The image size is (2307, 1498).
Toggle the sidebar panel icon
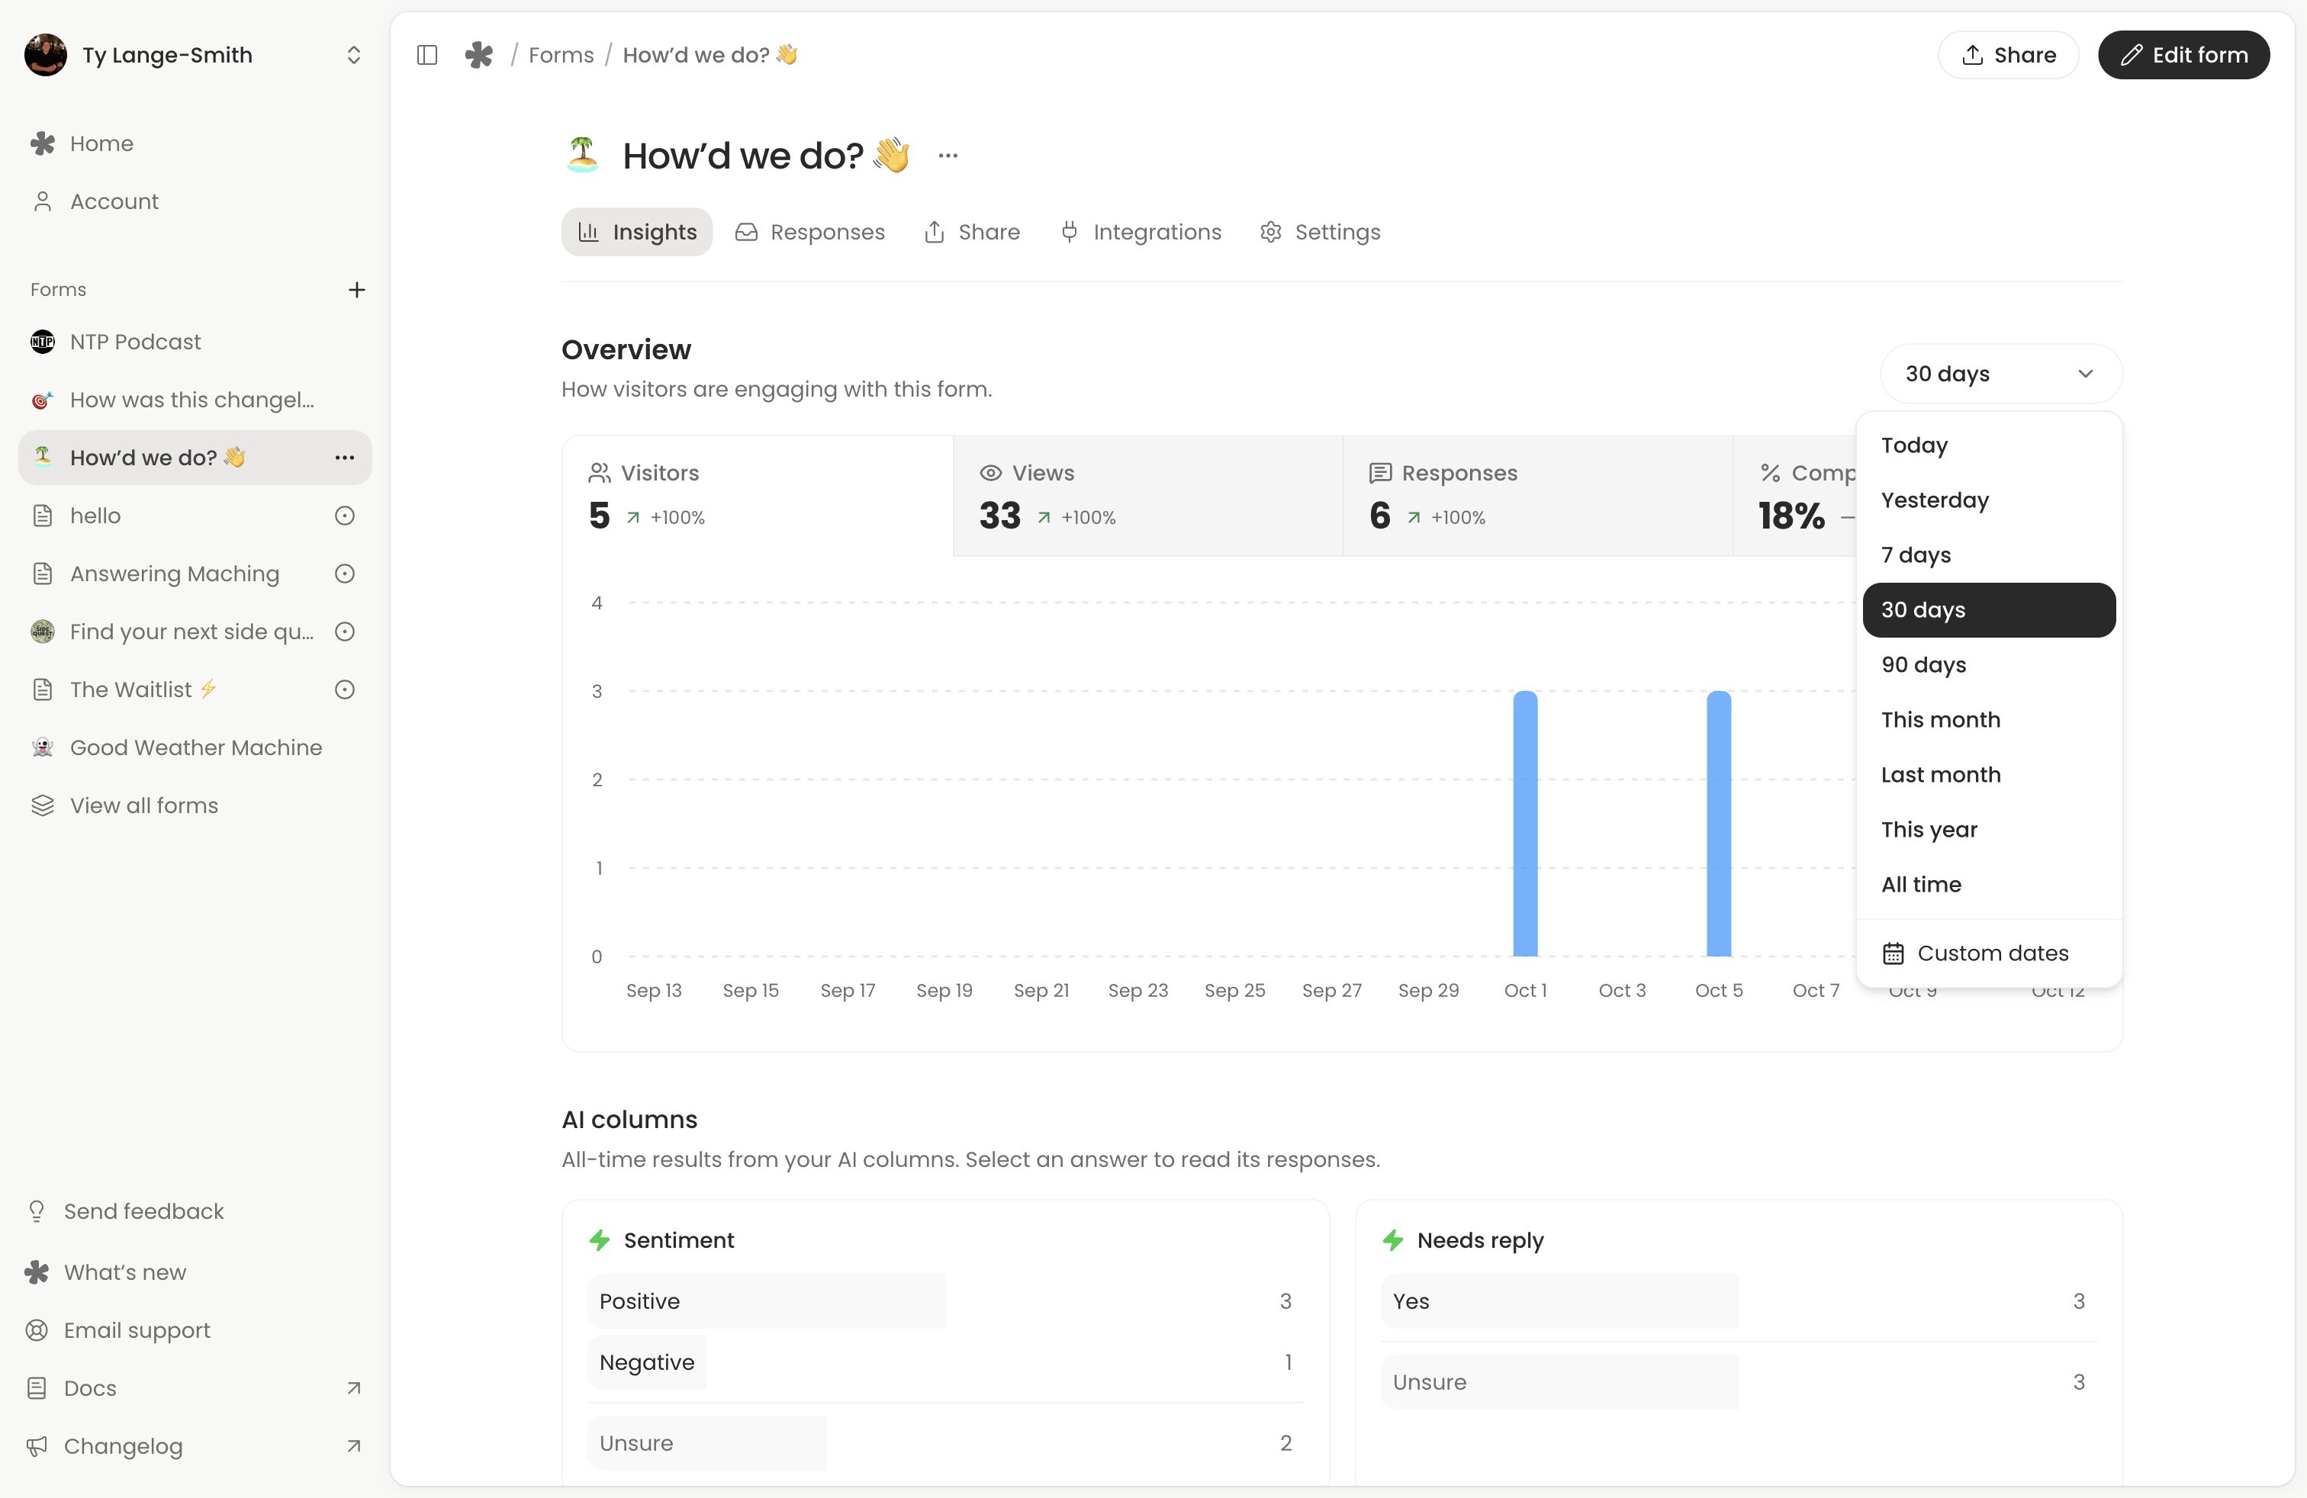[x=426, y=55]
